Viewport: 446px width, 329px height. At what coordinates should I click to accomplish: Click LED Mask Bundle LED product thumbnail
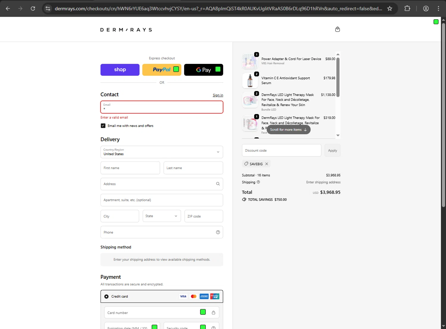(x=250, y=100)
